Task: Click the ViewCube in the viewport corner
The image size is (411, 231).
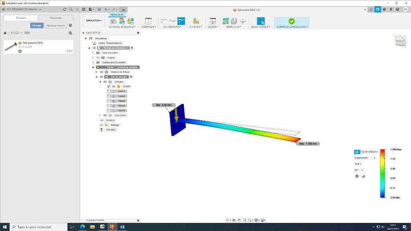Action: click(400, 40)
